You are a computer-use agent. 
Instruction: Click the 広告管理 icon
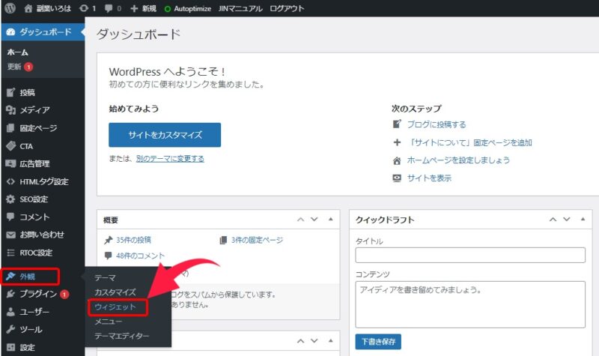[x=10, y=163]
